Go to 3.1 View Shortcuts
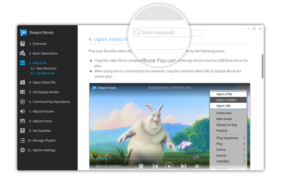281x188 pixels. 44,68
